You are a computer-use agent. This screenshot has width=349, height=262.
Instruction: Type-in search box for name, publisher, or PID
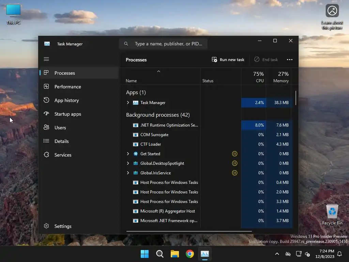(x=163, y=44)
